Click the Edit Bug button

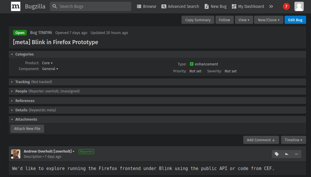295,20
